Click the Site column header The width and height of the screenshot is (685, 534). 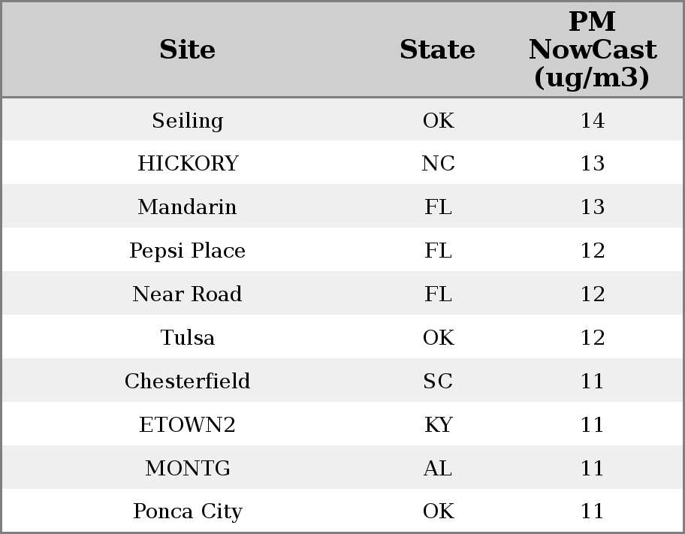188,50
